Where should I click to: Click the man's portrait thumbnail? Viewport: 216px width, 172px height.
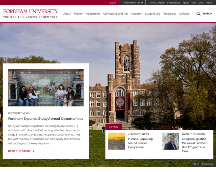point(170,141)
